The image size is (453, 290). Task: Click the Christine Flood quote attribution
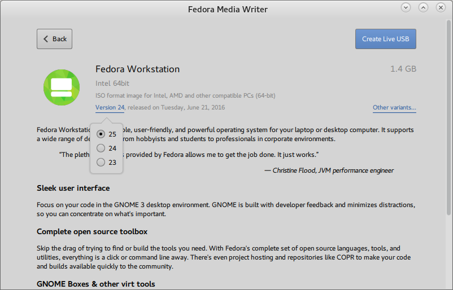point(329,170)
